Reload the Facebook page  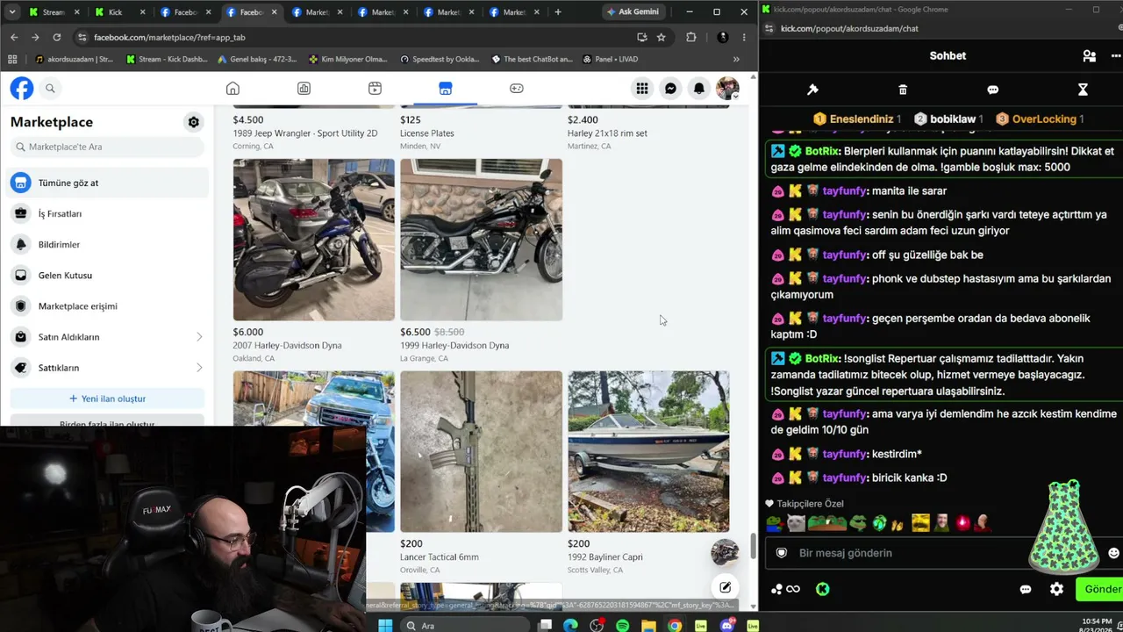point(57,37)
